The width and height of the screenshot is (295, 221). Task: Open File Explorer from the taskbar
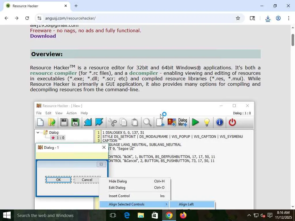(141, 215)
